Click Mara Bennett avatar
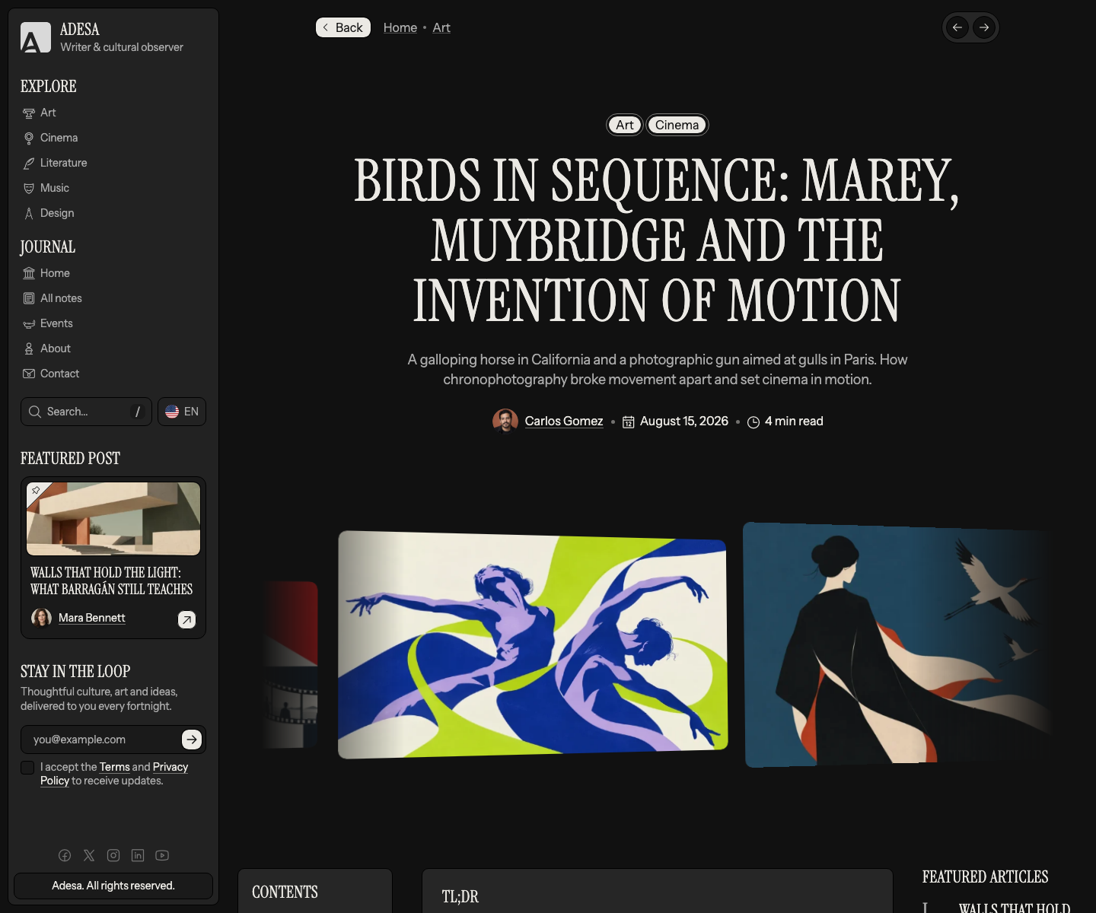Viewport: 1096px width, 913px height. (41, 617)
